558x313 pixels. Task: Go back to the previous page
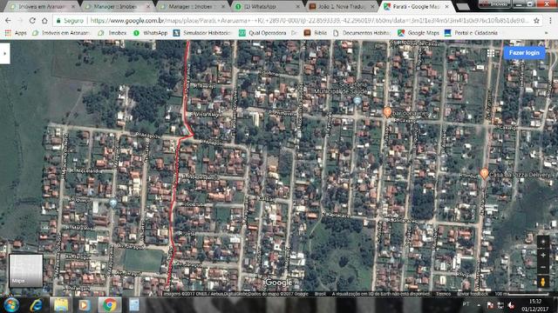coord(8,21)
